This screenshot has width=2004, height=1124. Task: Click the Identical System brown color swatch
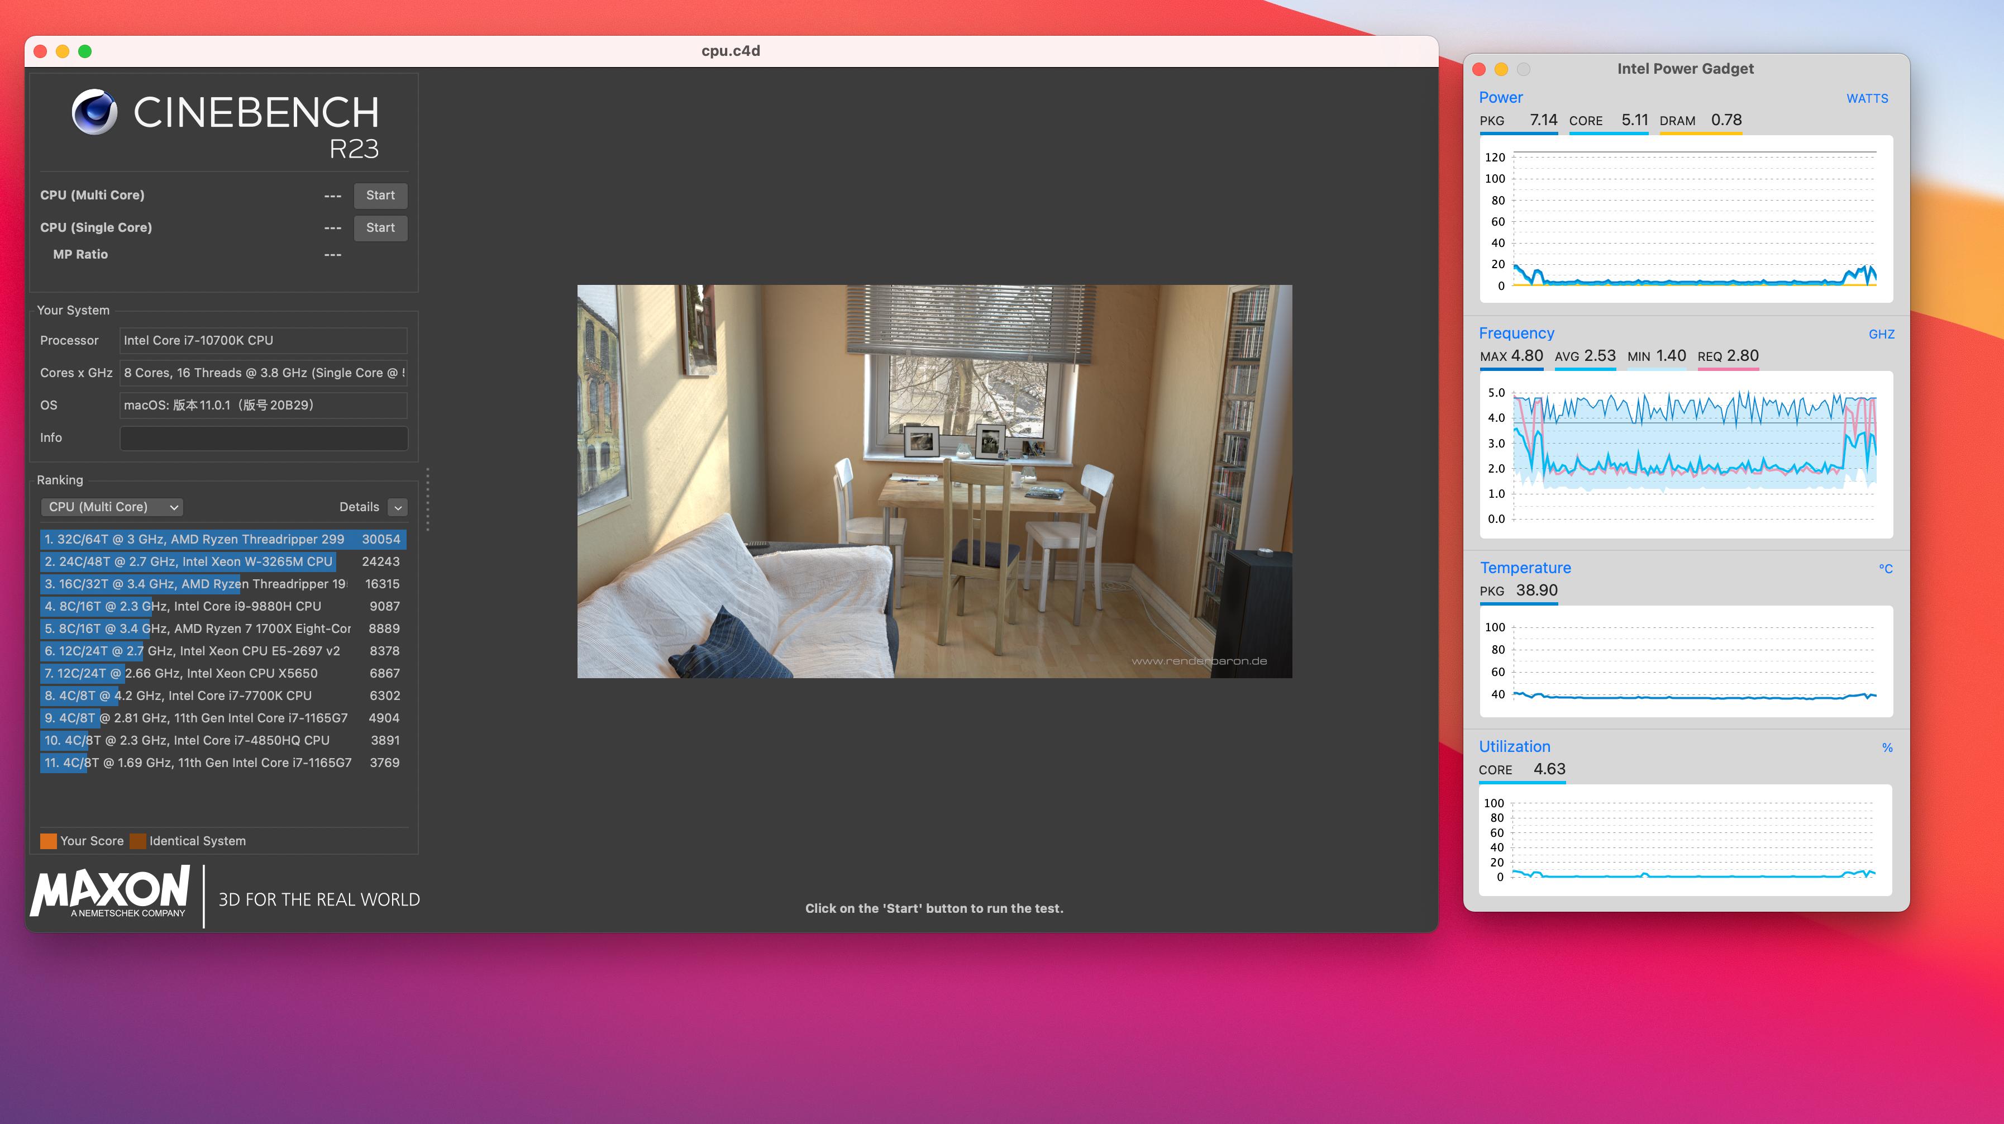[x=138, y=841]
